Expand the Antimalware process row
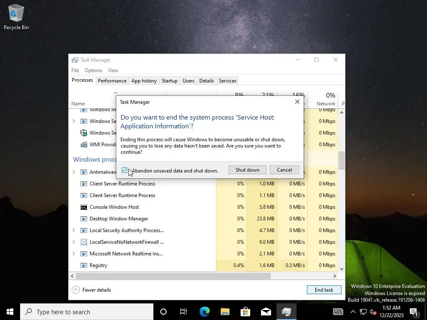 73,172
